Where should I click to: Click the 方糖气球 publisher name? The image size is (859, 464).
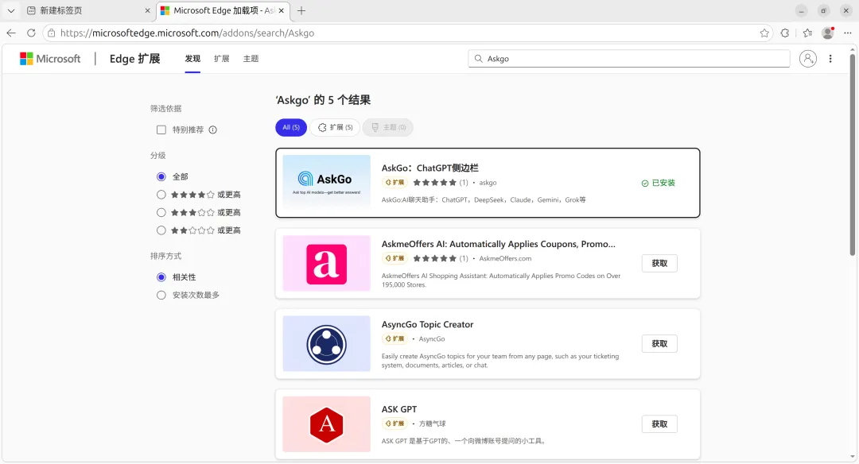pyautogui.click(x=432, y=423)
